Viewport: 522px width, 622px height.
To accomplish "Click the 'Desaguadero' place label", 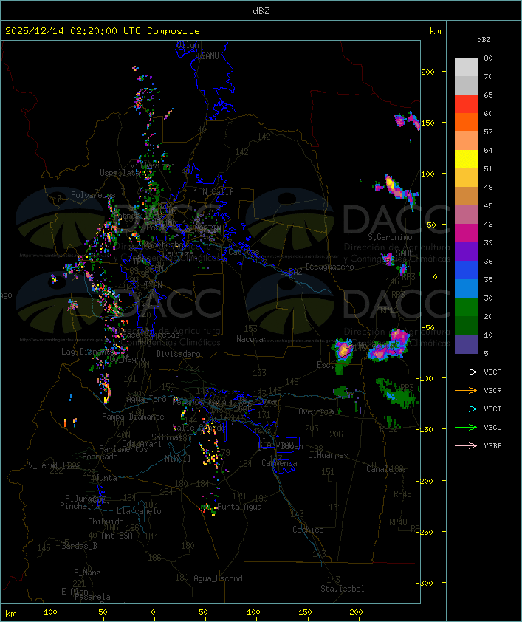I will point(329,267).
